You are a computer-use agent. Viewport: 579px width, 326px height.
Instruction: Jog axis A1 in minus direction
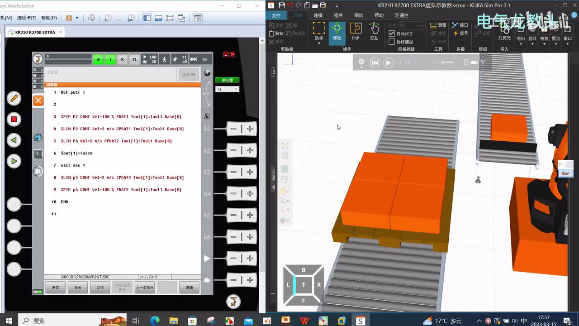[233, 129]
